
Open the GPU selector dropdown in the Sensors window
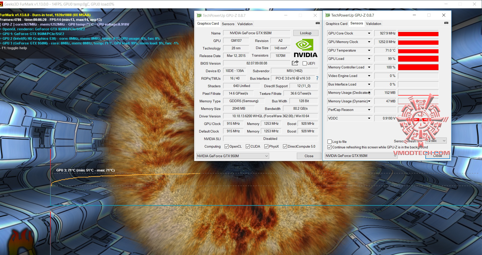pyautogui.click(x=361, y=156)
